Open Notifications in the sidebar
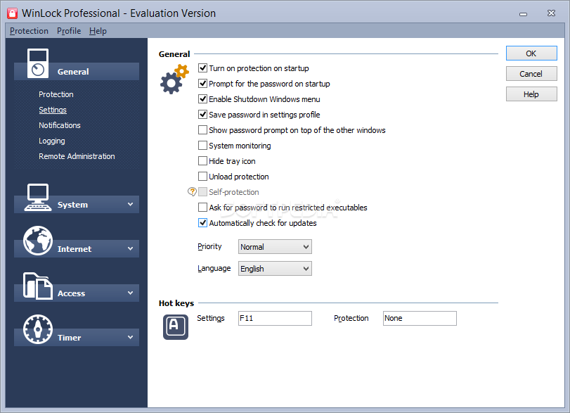The image size is (570, 413). coord(60,125)
